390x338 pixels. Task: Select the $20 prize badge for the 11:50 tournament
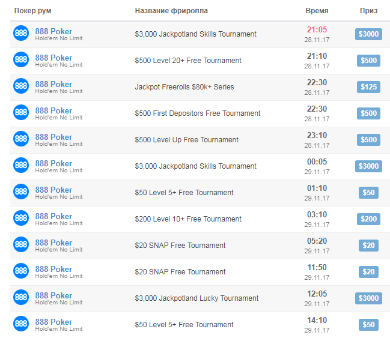click(368, 272)
